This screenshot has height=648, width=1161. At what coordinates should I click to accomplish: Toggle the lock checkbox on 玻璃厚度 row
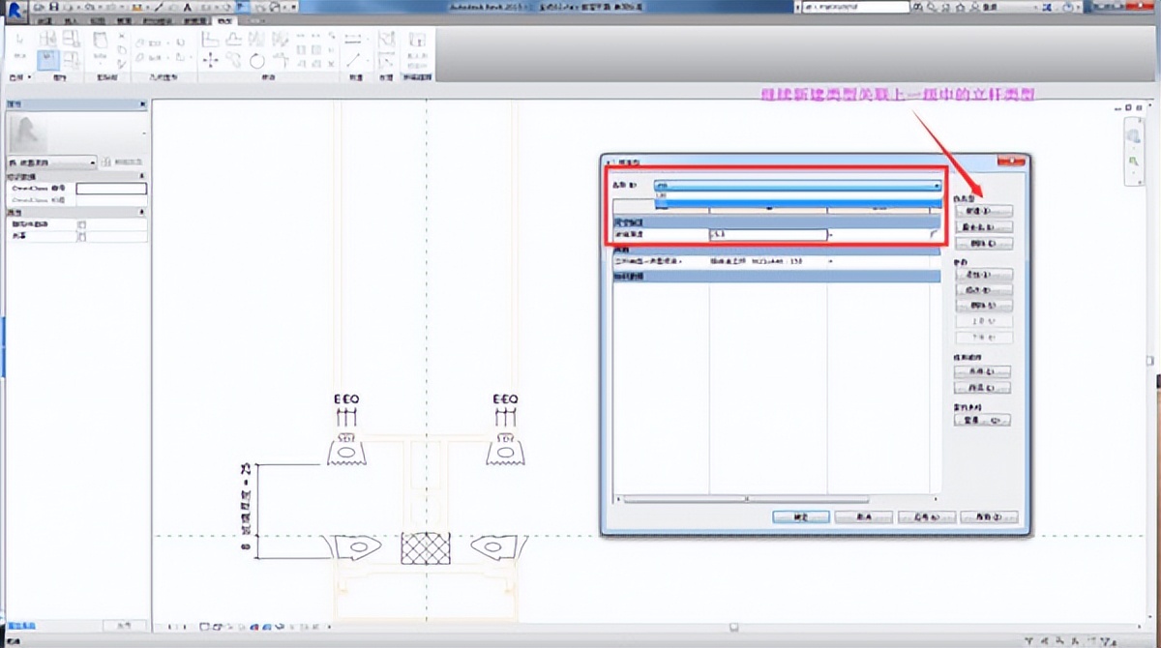934,234
